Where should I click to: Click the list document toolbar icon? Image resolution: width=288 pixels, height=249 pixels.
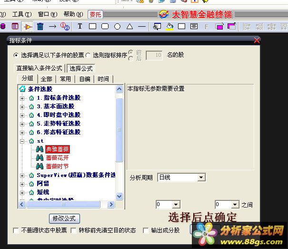15,27
